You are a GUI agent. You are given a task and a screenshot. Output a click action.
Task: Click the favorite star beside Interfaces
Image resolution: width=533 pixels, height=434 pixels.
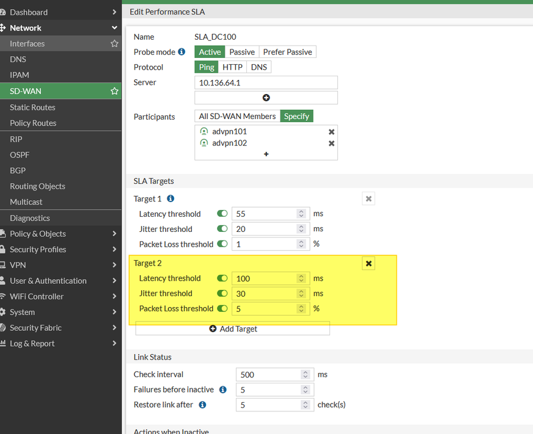tap(114, 44)
